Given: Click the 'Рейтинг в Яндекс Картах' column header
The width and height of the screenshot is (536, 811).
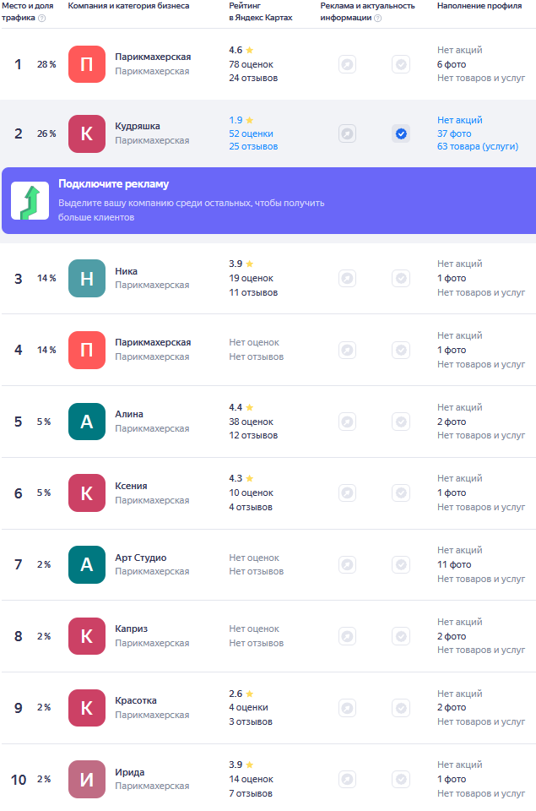Looking at the screenshot, I should tap(261, 11).
